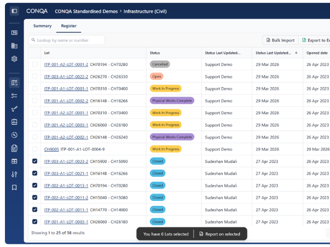Click the map icon in sidebar
The height and width of the screenshot is (247, 330).
pyautogui.click(x=14, y=83)
